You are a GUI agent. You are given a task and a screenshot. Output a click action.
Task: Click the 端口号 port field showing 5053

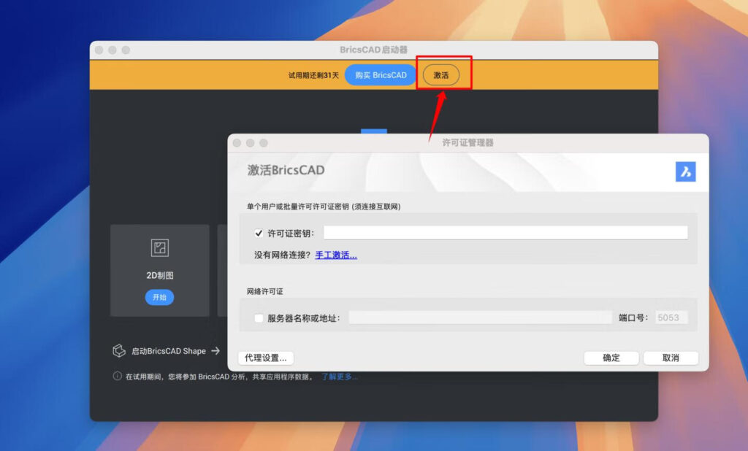[x=670, y=317]
